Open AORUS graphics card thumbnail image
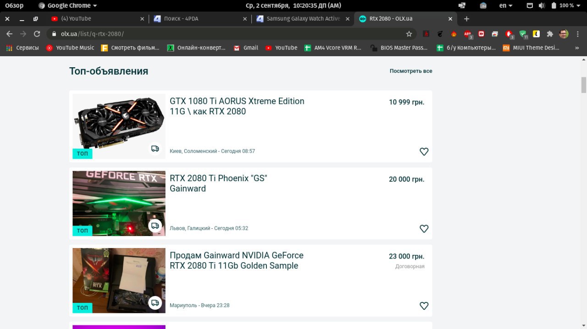The height and width of the screenshot is (329, 587). click(119, 126)
